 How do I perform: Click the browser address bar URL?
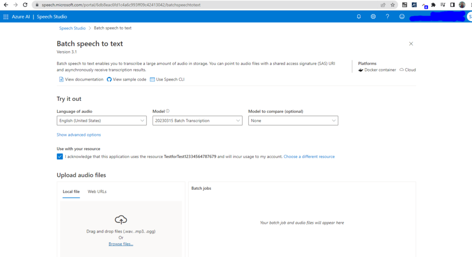coord(121,5)
